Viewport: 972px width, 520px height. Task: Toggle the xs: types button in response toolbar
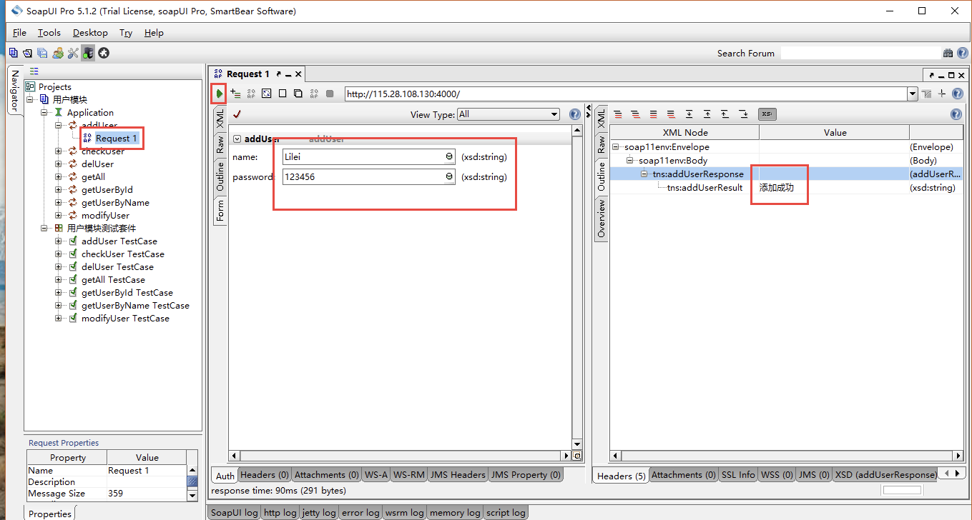(767, 114)
